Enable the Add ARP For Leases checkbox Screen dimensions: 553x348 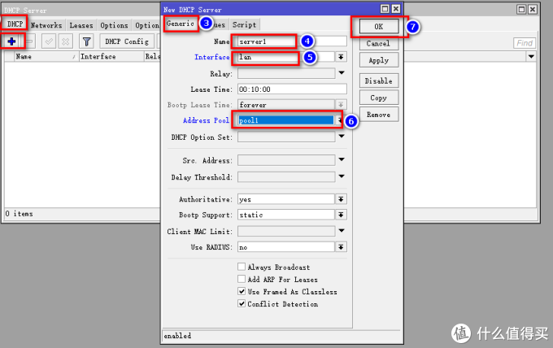pyautogui.click(x=242, y=279)
